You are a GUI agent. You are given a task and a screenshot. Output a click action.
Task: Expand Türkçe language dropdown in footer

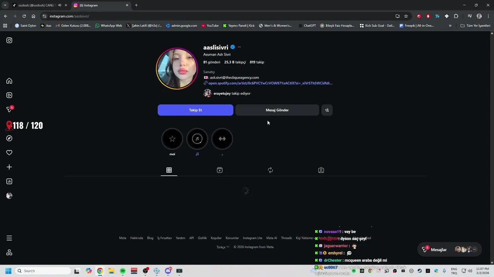(223, 247)
